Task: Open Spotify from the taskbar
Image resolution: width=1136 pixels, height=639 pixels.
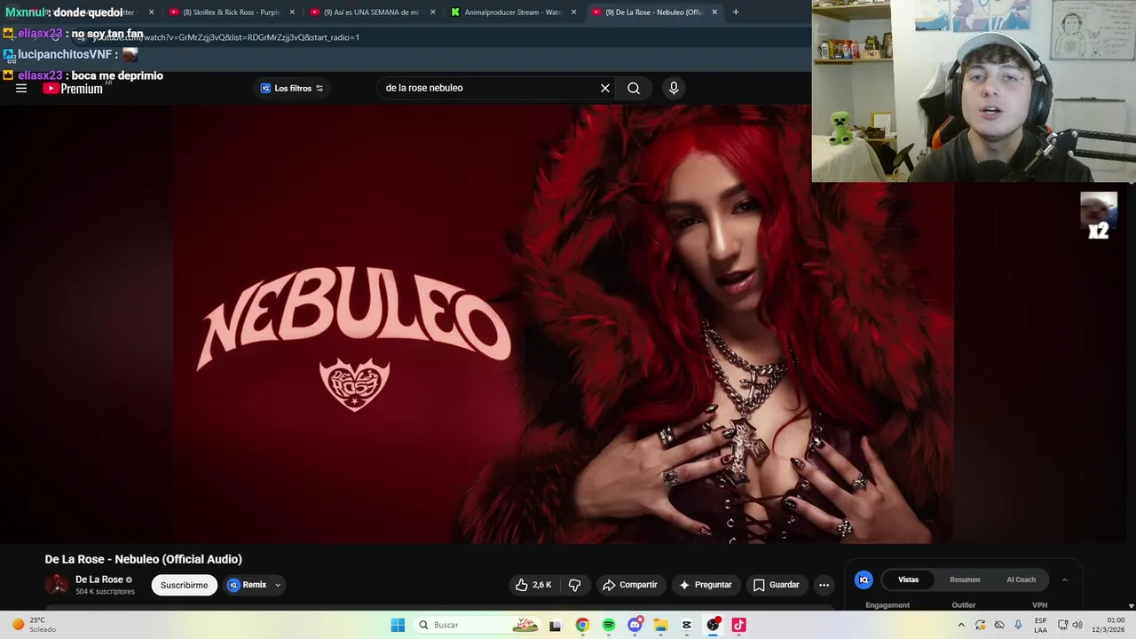Action: 608,625
